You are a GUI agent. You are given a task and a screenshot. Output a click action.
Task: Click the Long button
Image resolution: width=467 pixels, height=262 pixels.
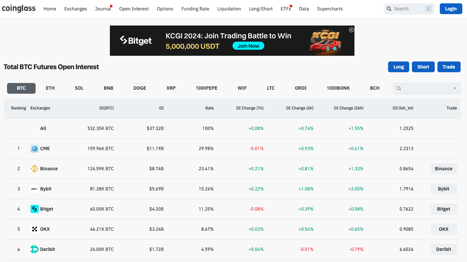click(398, 67)
